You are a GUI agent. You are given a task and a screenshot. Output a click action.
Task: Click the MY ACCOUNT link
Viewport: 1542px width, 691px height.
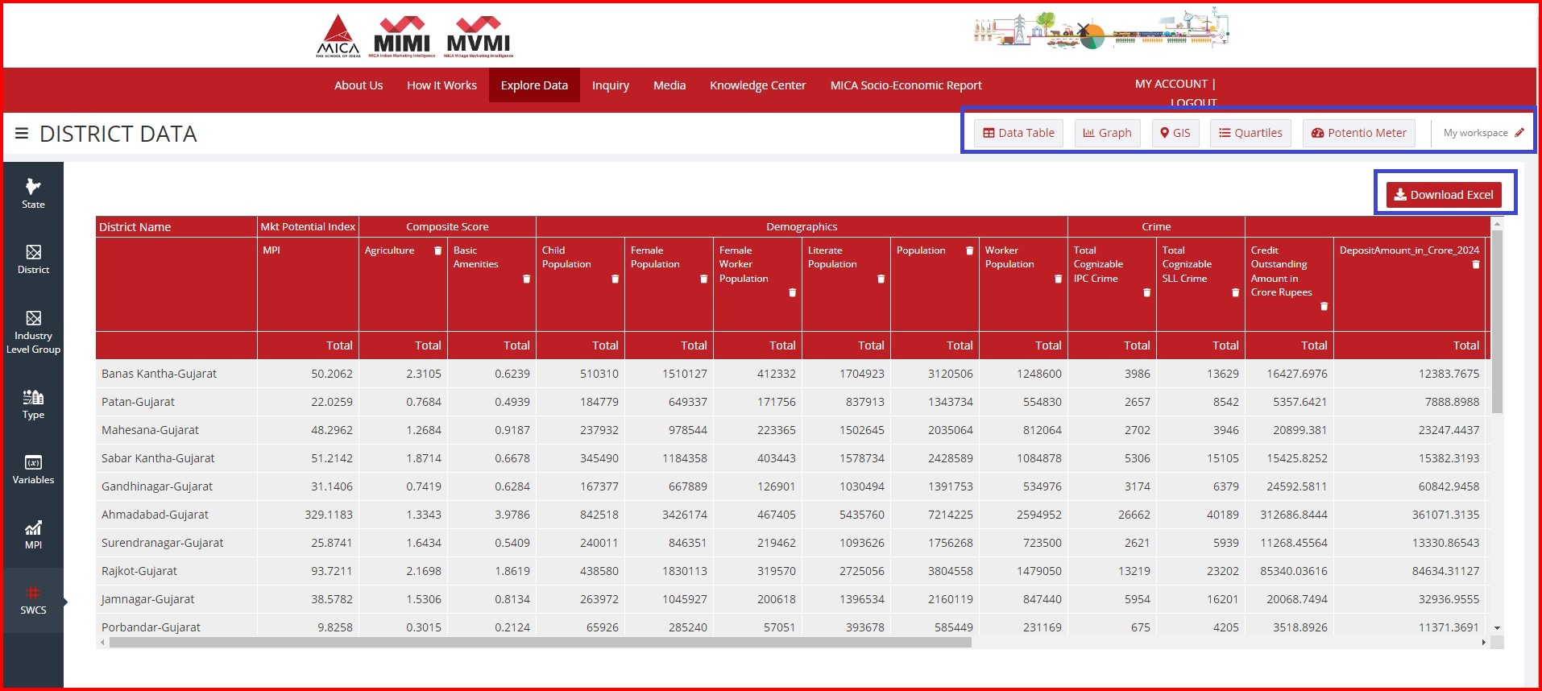1171,84
